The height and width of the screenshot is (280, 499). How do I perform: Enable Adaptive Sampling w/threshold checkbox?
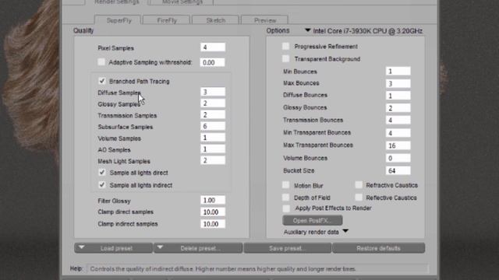(x=101, y=62)
